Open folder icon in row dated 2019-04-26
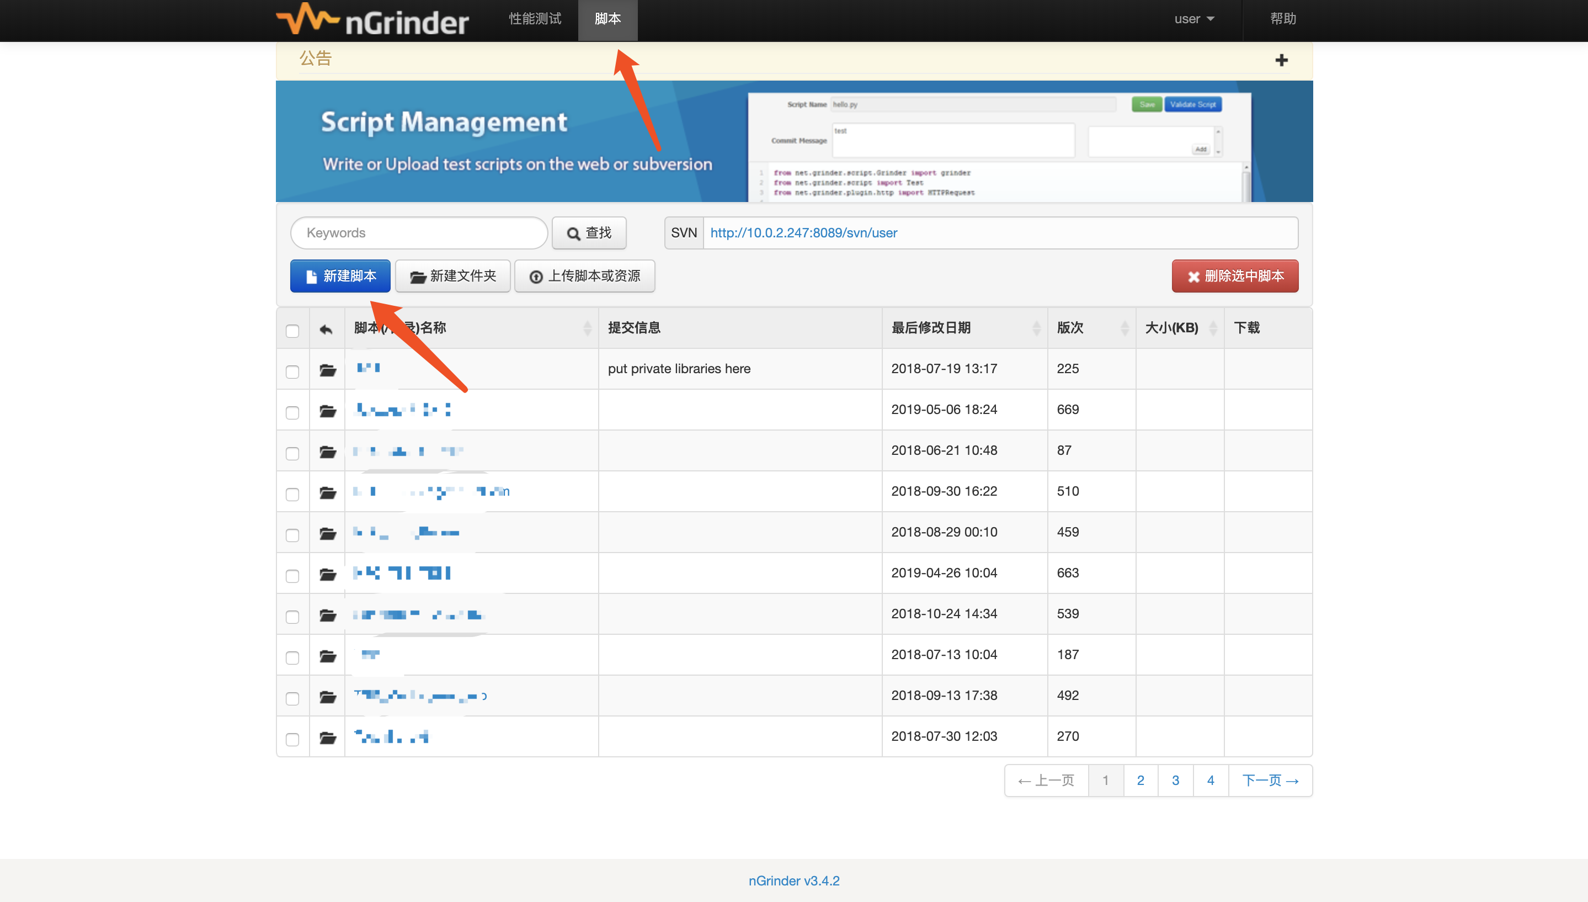1588x902 pixels. [328, 574]
